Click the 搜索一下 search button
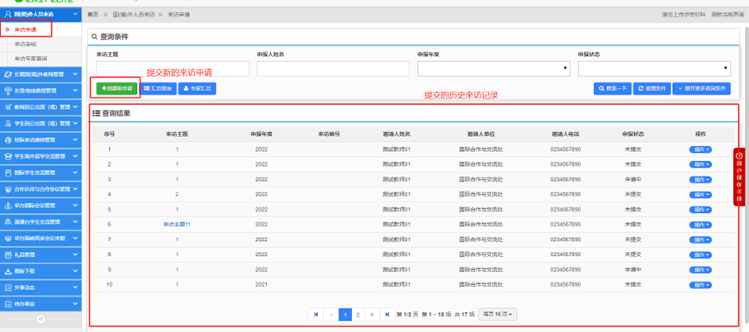The height and width of the screenshot is (332, 749). tap(612, 88)
